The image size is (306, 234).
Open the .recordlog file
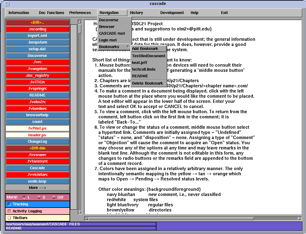[x=37, y=29]
